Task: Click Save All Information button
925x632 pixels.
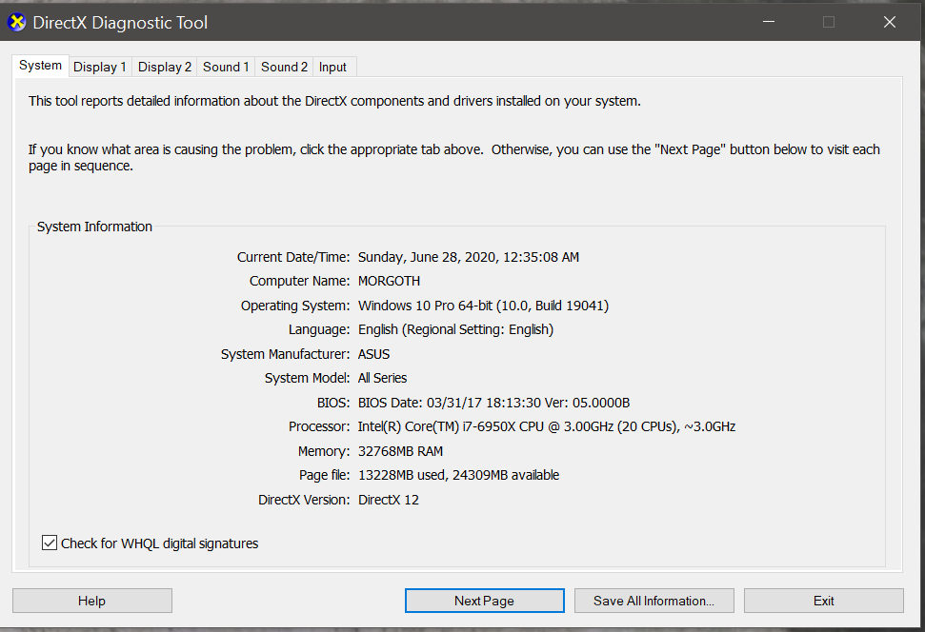Action: tap(654, 601)
